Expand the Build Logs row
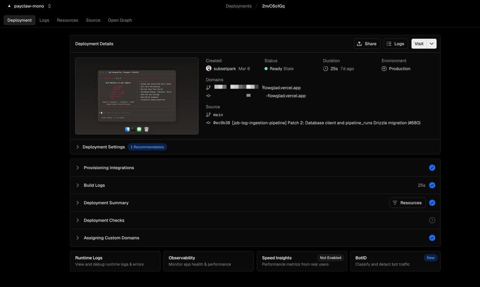Image resolution: width=480 pixels, height=287 pixels. [x=255, y=185]
